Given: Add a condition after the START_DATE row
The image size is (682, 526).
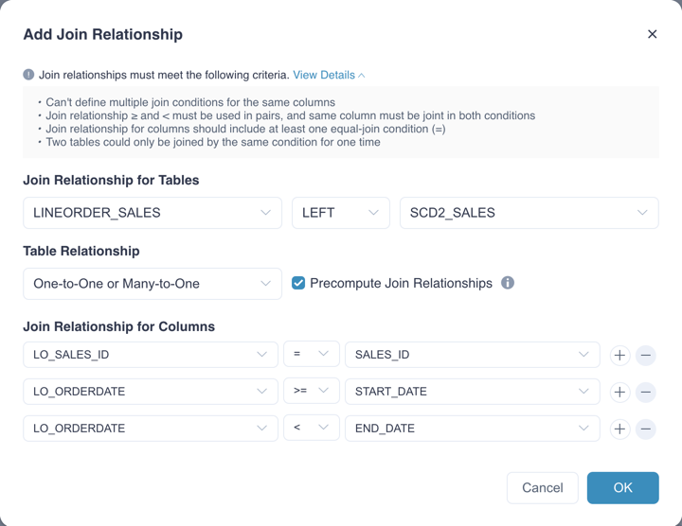Looking at the screenshot, I should pos(619,392).
